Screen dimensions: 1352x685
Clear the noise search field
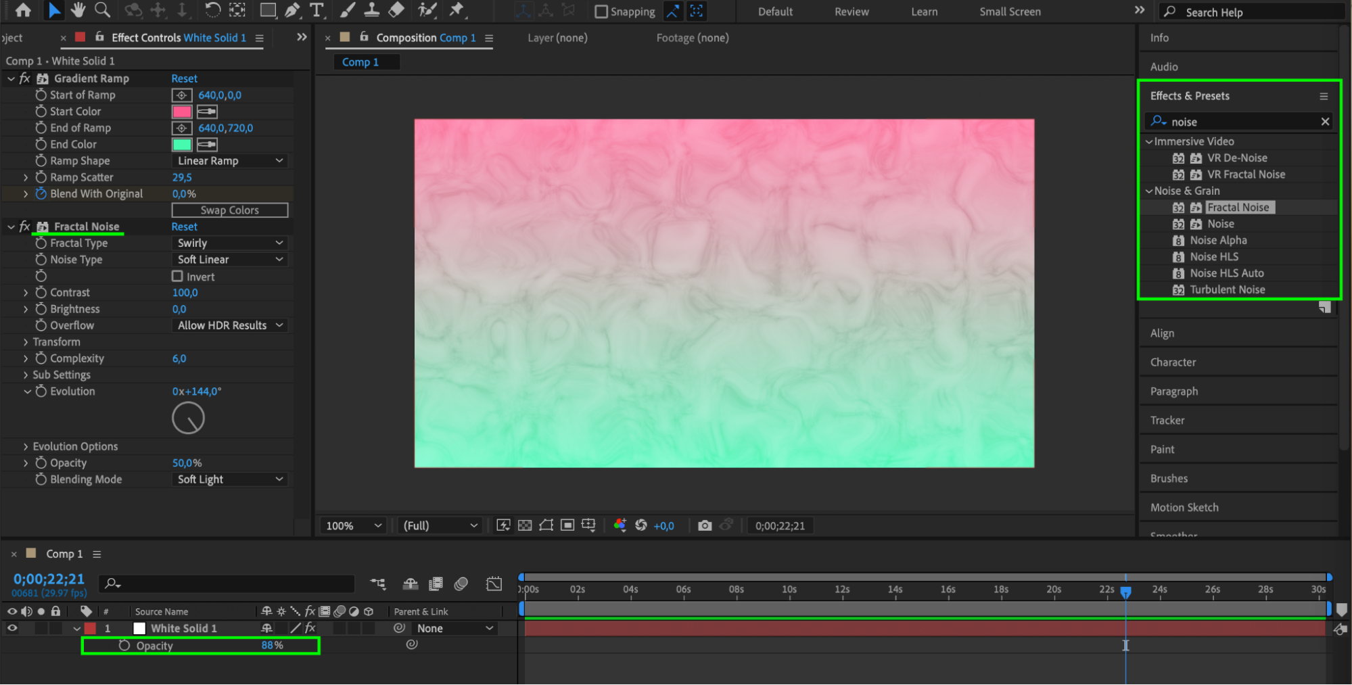pyautogui.click(x=1325, y=122)
